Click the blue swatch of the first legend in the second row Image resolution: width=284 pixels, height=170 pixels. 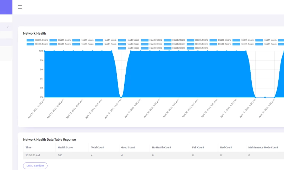(x=30, y=44)
